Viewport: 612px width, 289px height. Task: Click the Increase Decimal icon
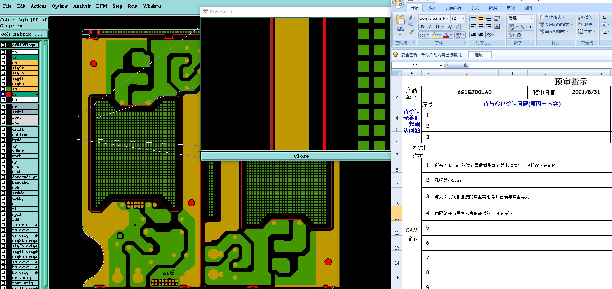coord(512,35)
